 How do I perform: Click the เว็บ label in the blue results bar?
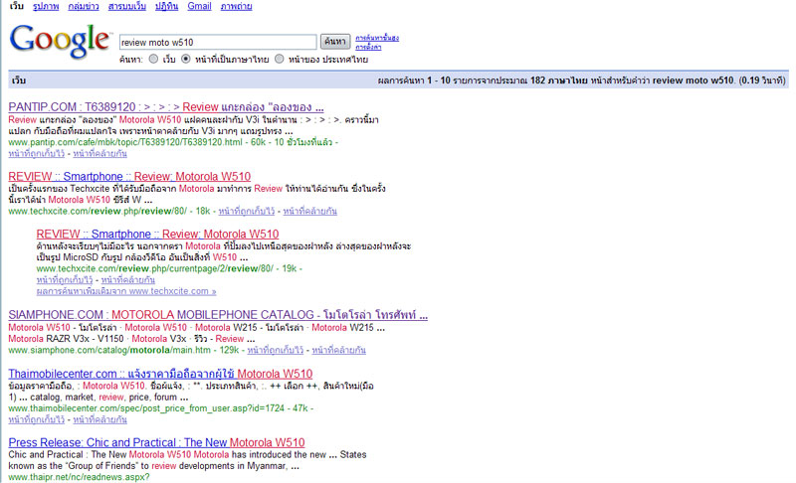click(19, 80)
